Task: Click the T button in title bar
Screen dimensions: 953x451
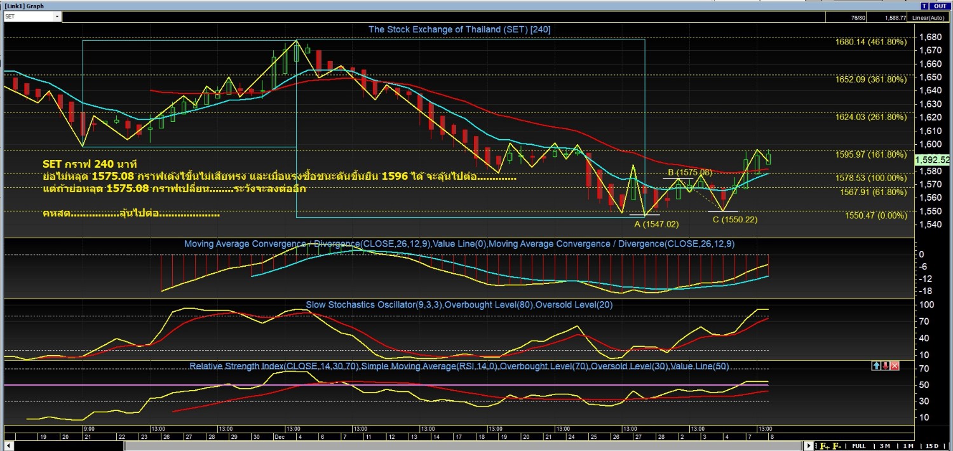Action: click(x=924, y=6)
